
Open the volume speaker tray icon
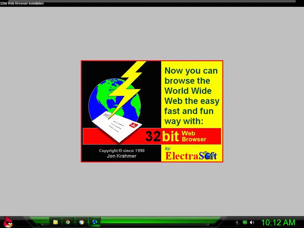pyautogui.click(x=252, y=222)
